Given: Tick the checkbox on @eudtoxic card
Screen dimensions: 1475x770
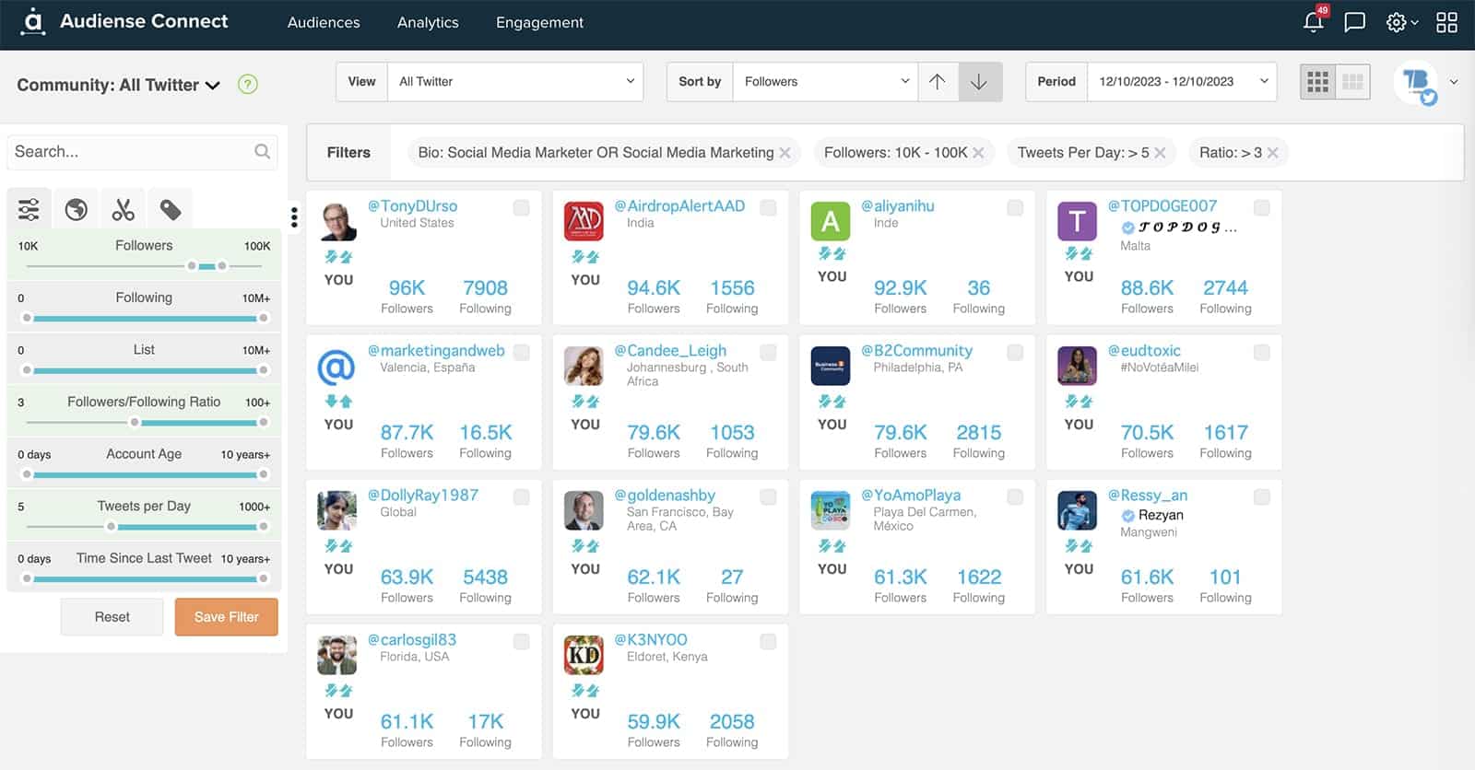Looking at the screenshot, I should coord(1262,353).
